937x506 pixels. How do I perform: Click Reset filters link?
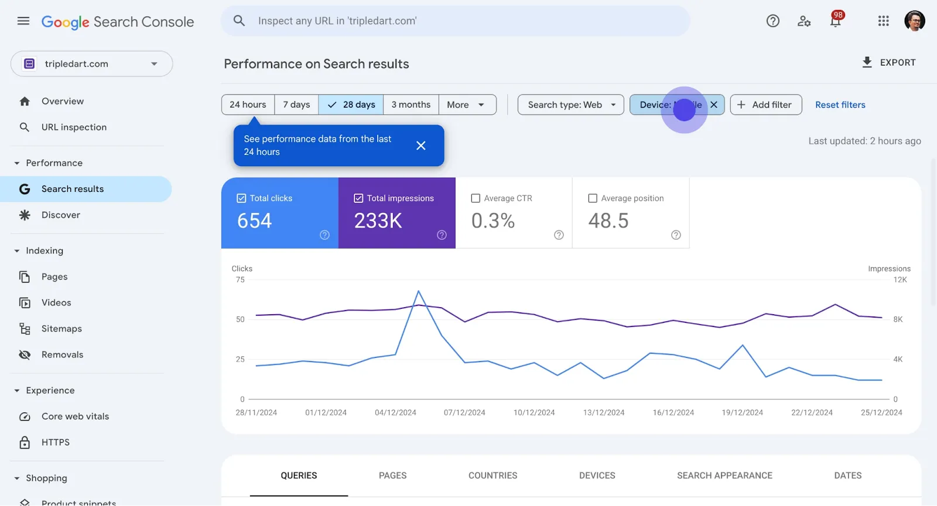(840, 105)
